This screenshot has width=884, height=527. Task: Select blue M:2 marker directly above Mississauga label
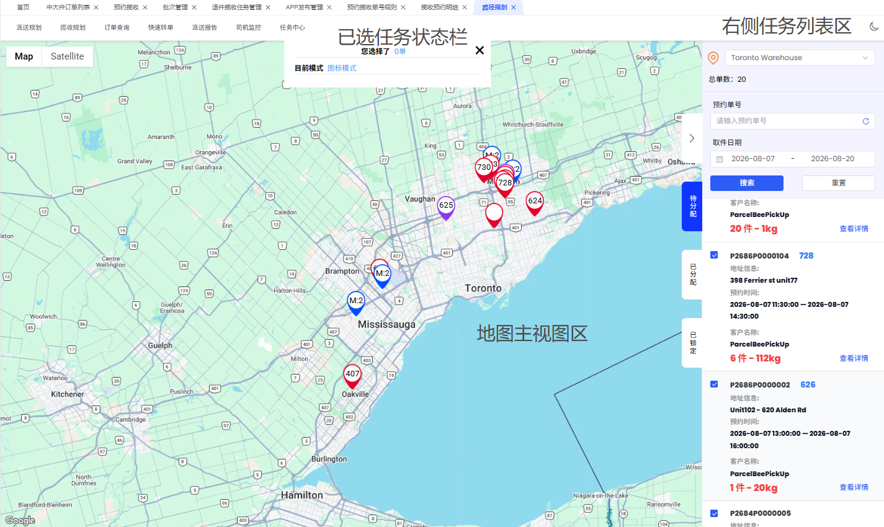(356, 303)
